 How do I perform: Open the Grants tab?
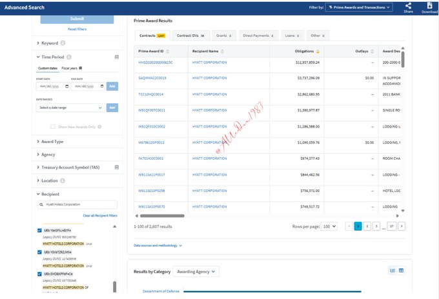tap(223, 35)
